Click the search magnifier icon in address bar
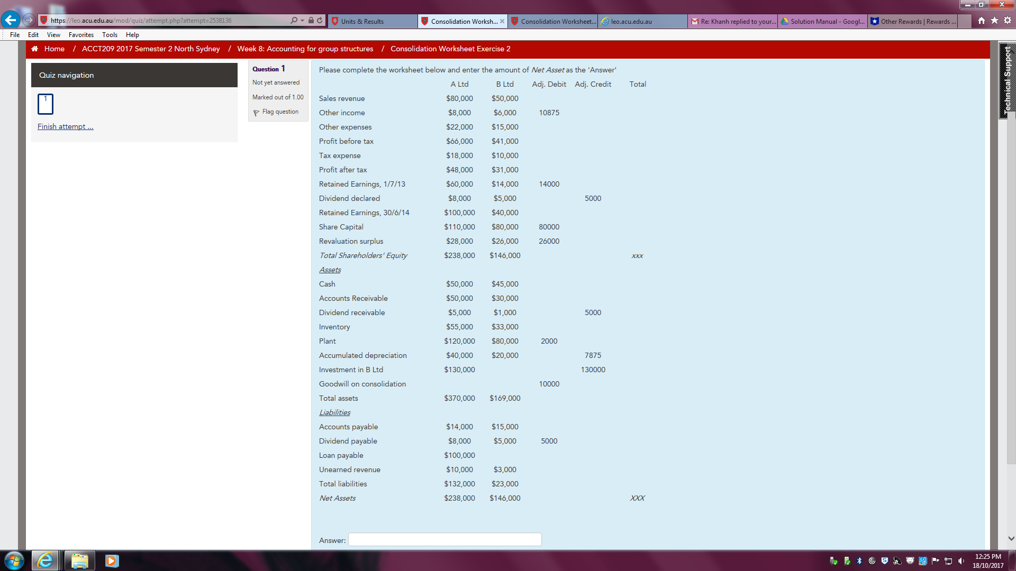Screen dimensions: 1016x571 coord(294,21)
